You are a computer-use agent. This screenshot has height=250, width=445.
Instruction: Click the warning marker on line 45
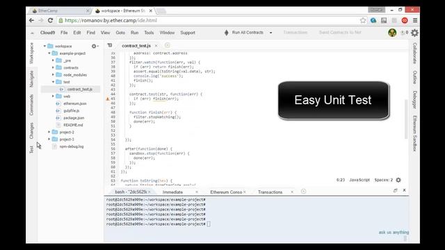point(108,99)
